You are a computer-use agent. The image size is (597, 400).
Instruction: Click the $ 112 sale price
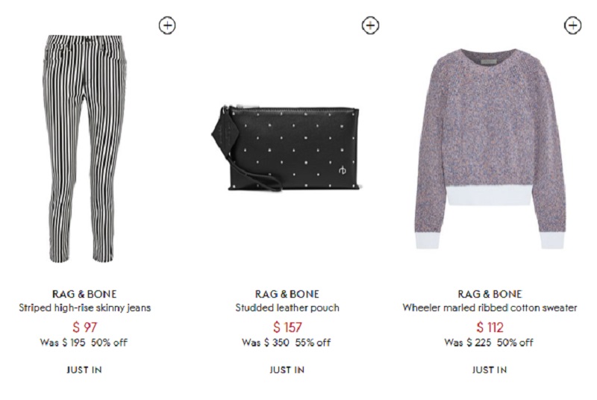click(x=490, y=327)
